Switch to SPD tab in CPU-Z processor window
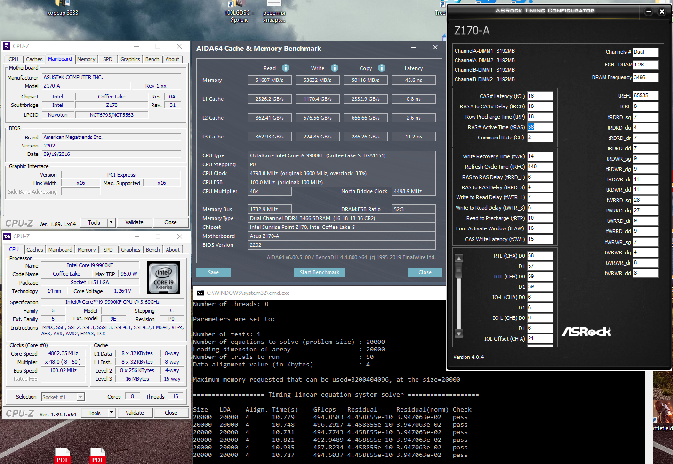 pyautogui.click(x=108, y=250)
